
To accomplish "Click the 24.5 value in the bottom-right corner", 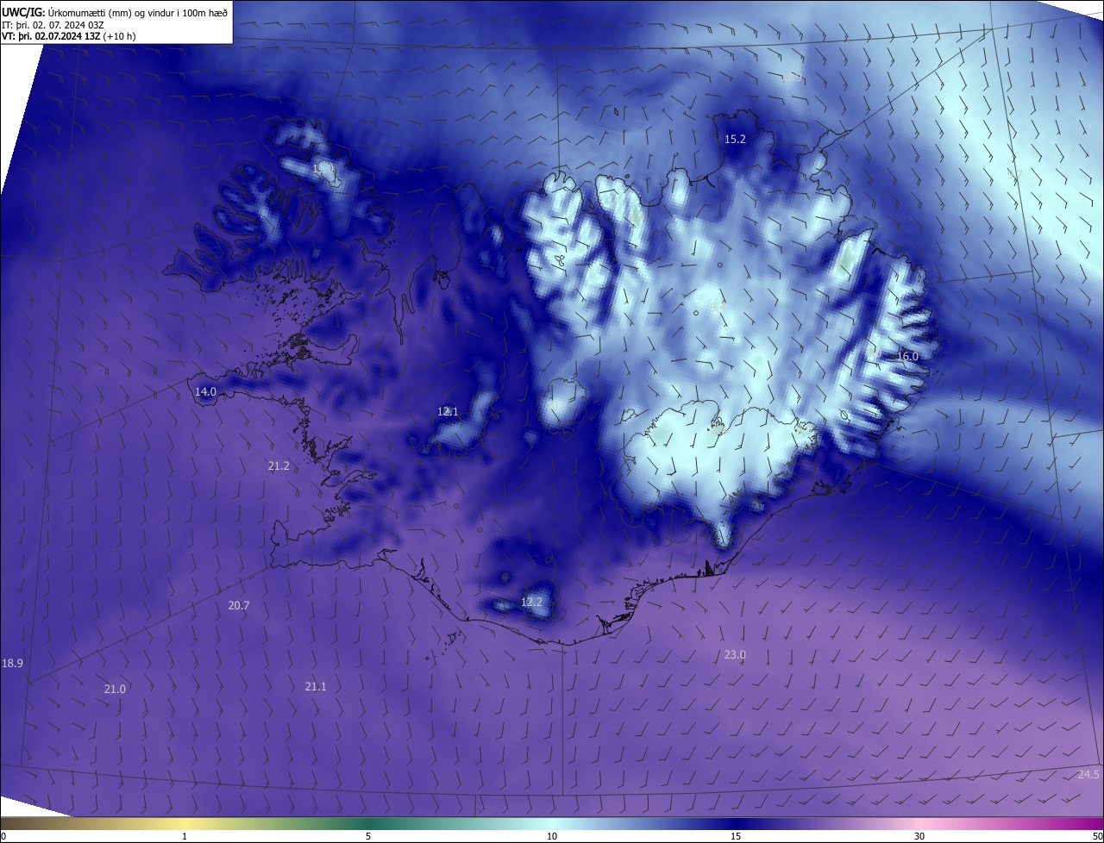I will click(1088, 774).
